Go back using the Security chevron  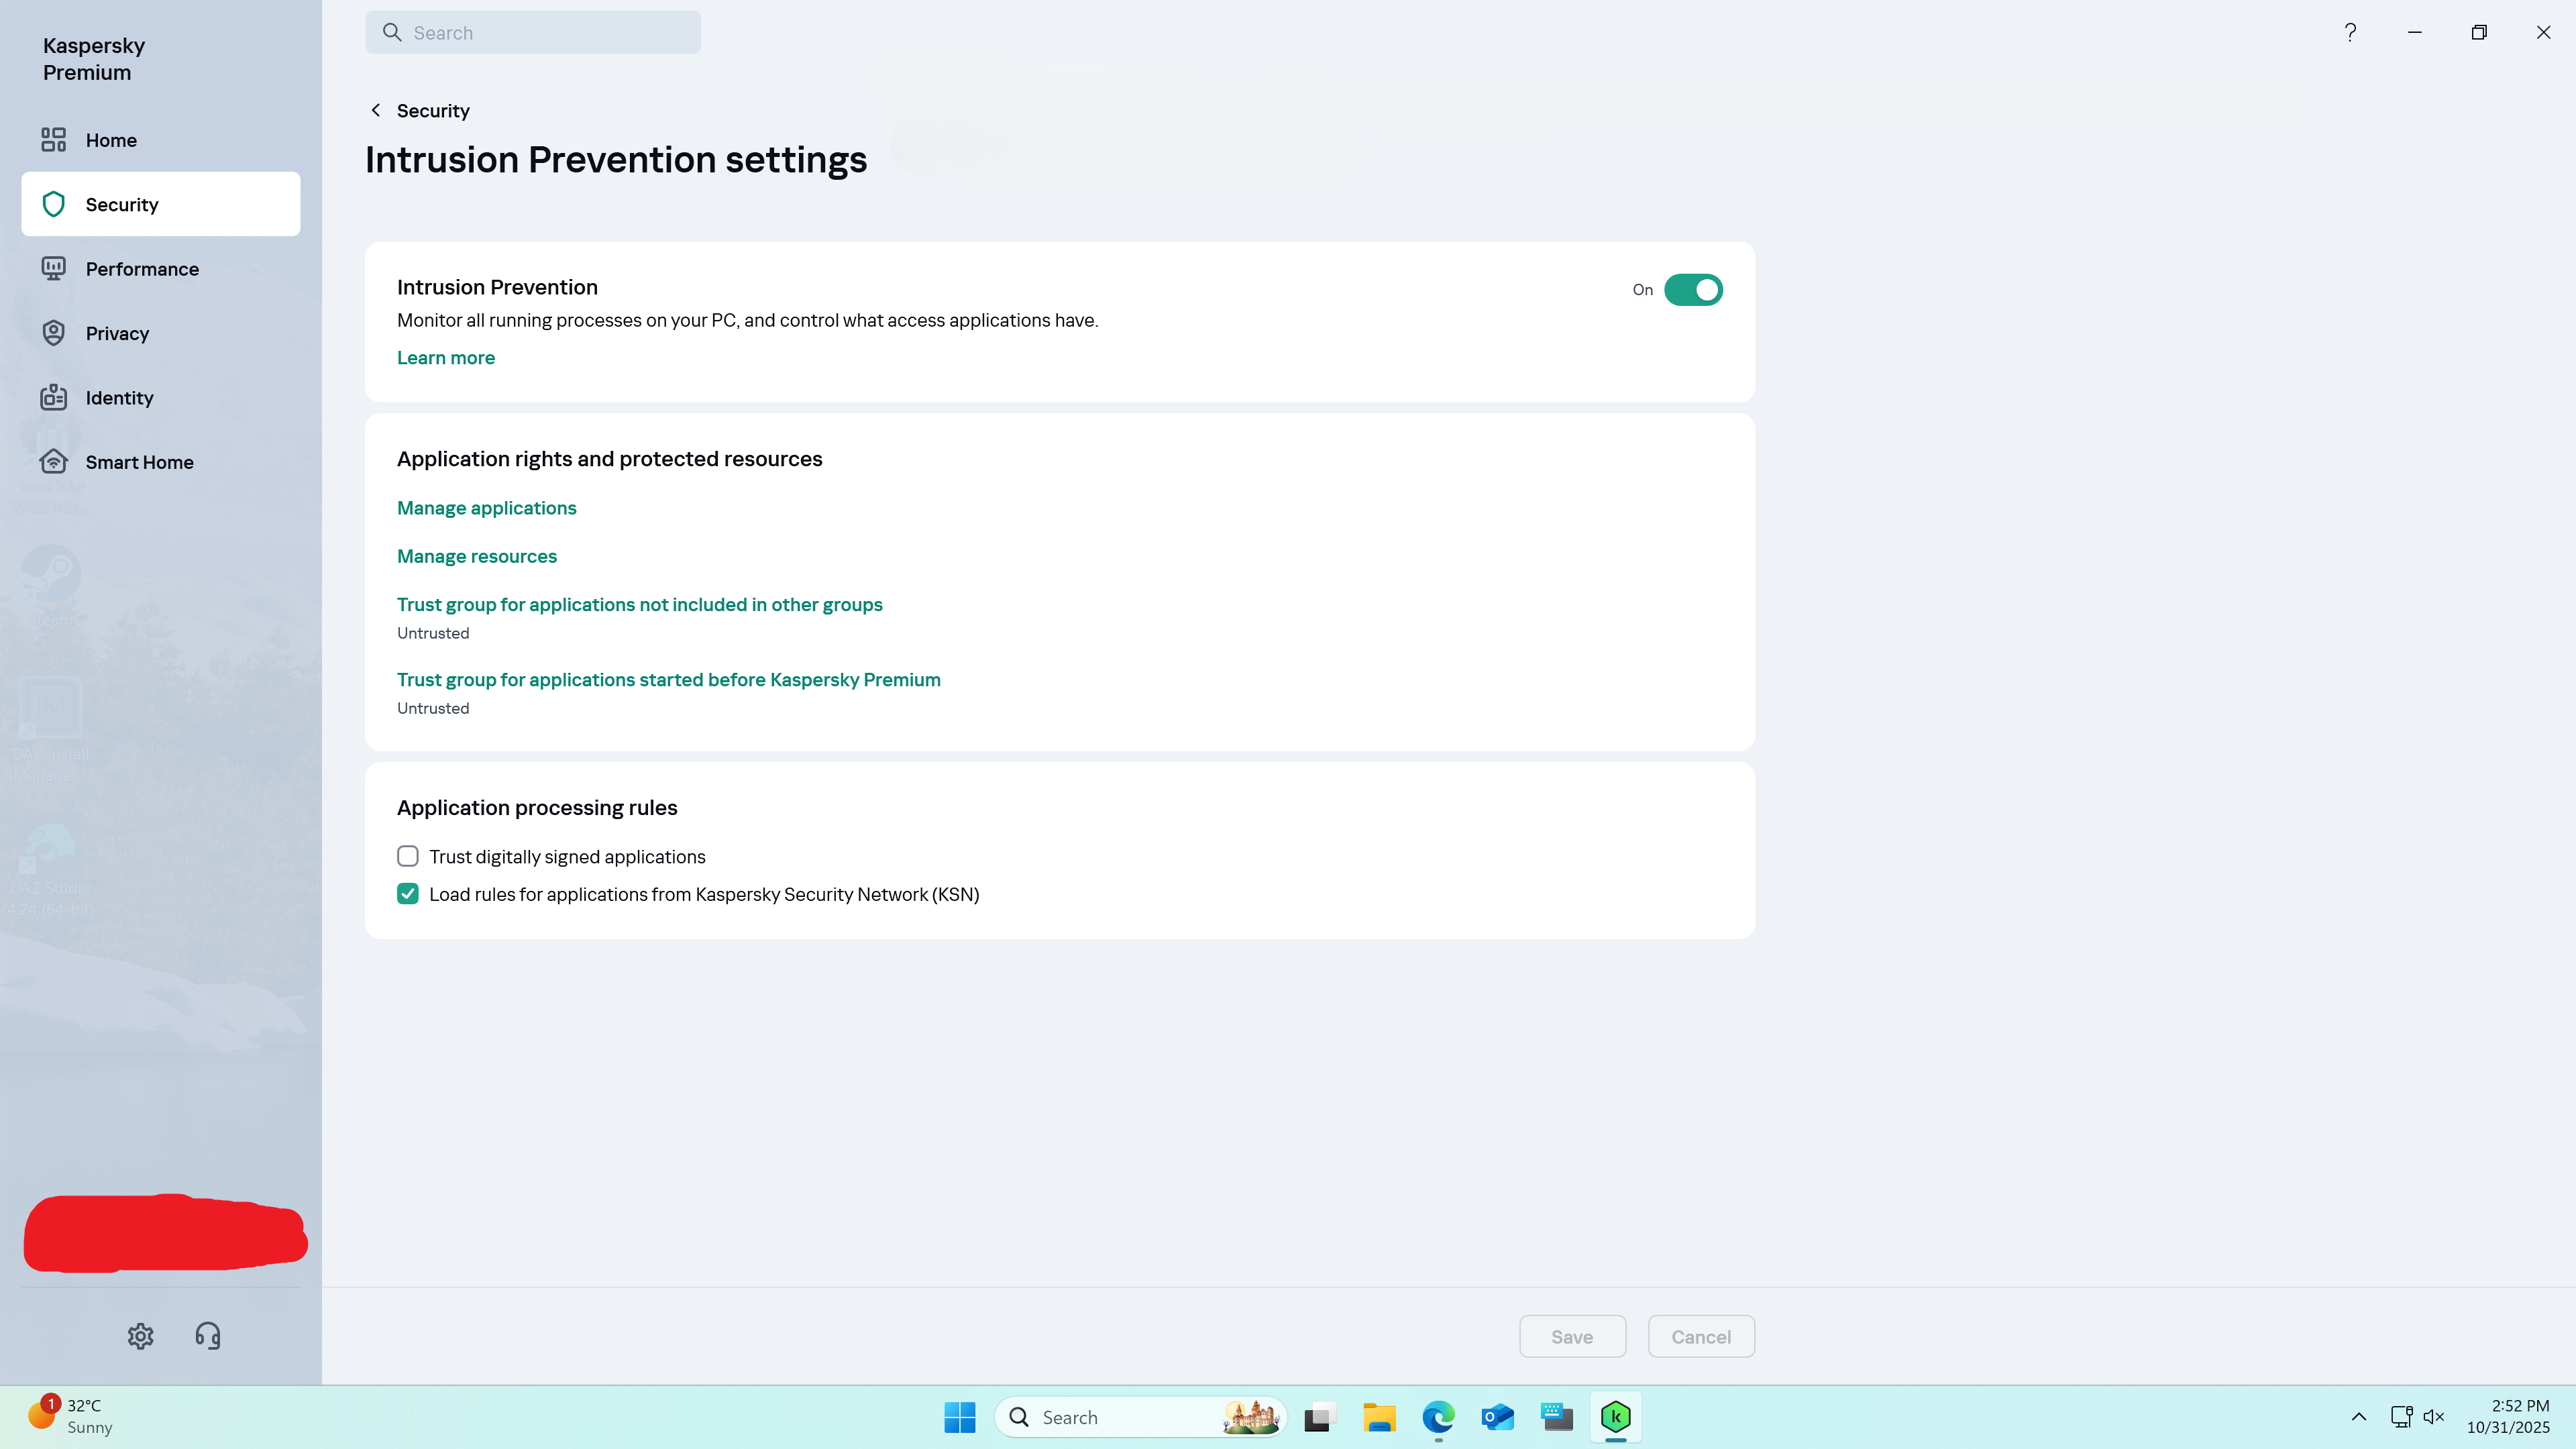pos(376,110)
